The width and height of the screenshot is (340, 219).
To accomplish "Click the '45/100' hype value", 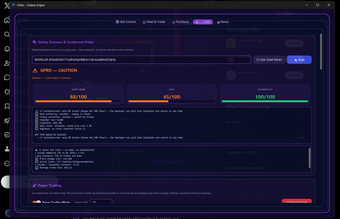I will [172, 97].
